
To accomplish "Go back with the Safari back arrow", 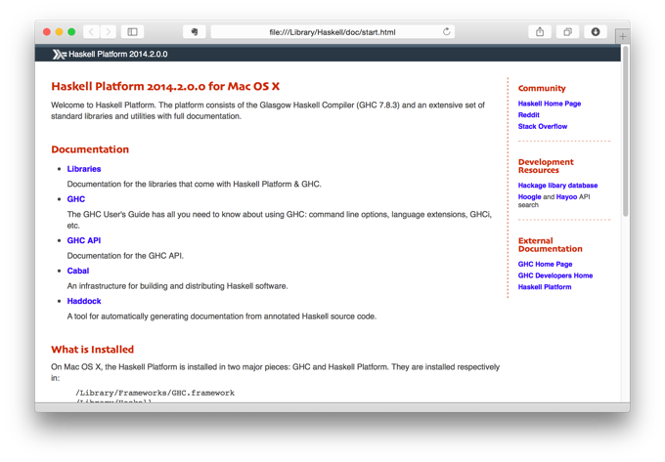I will [91, 32].
